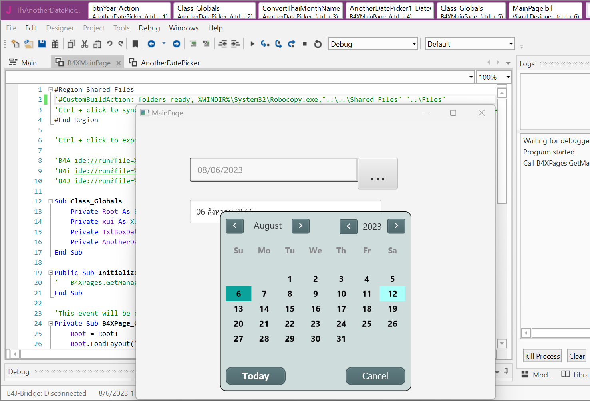Collapse Sub Class_Globals fold
590x401 pixels.
51,201
